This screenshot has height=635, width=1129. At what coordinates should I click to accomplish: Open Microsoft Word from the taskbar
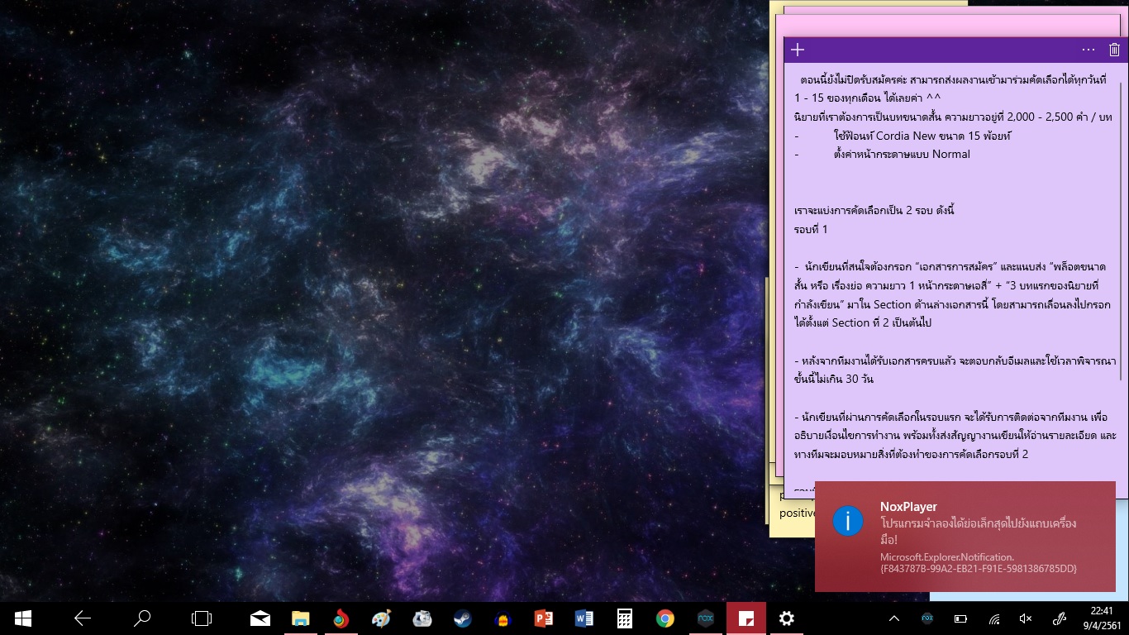coord(584,618)
